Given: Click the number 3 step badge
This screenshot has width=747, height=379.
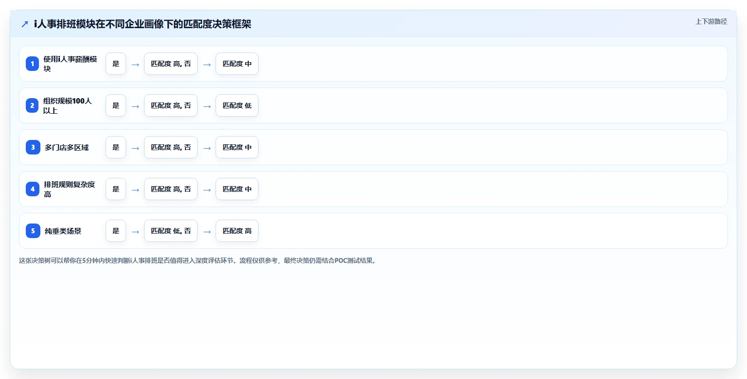Looking at the screenshot, I should (33, 147).
